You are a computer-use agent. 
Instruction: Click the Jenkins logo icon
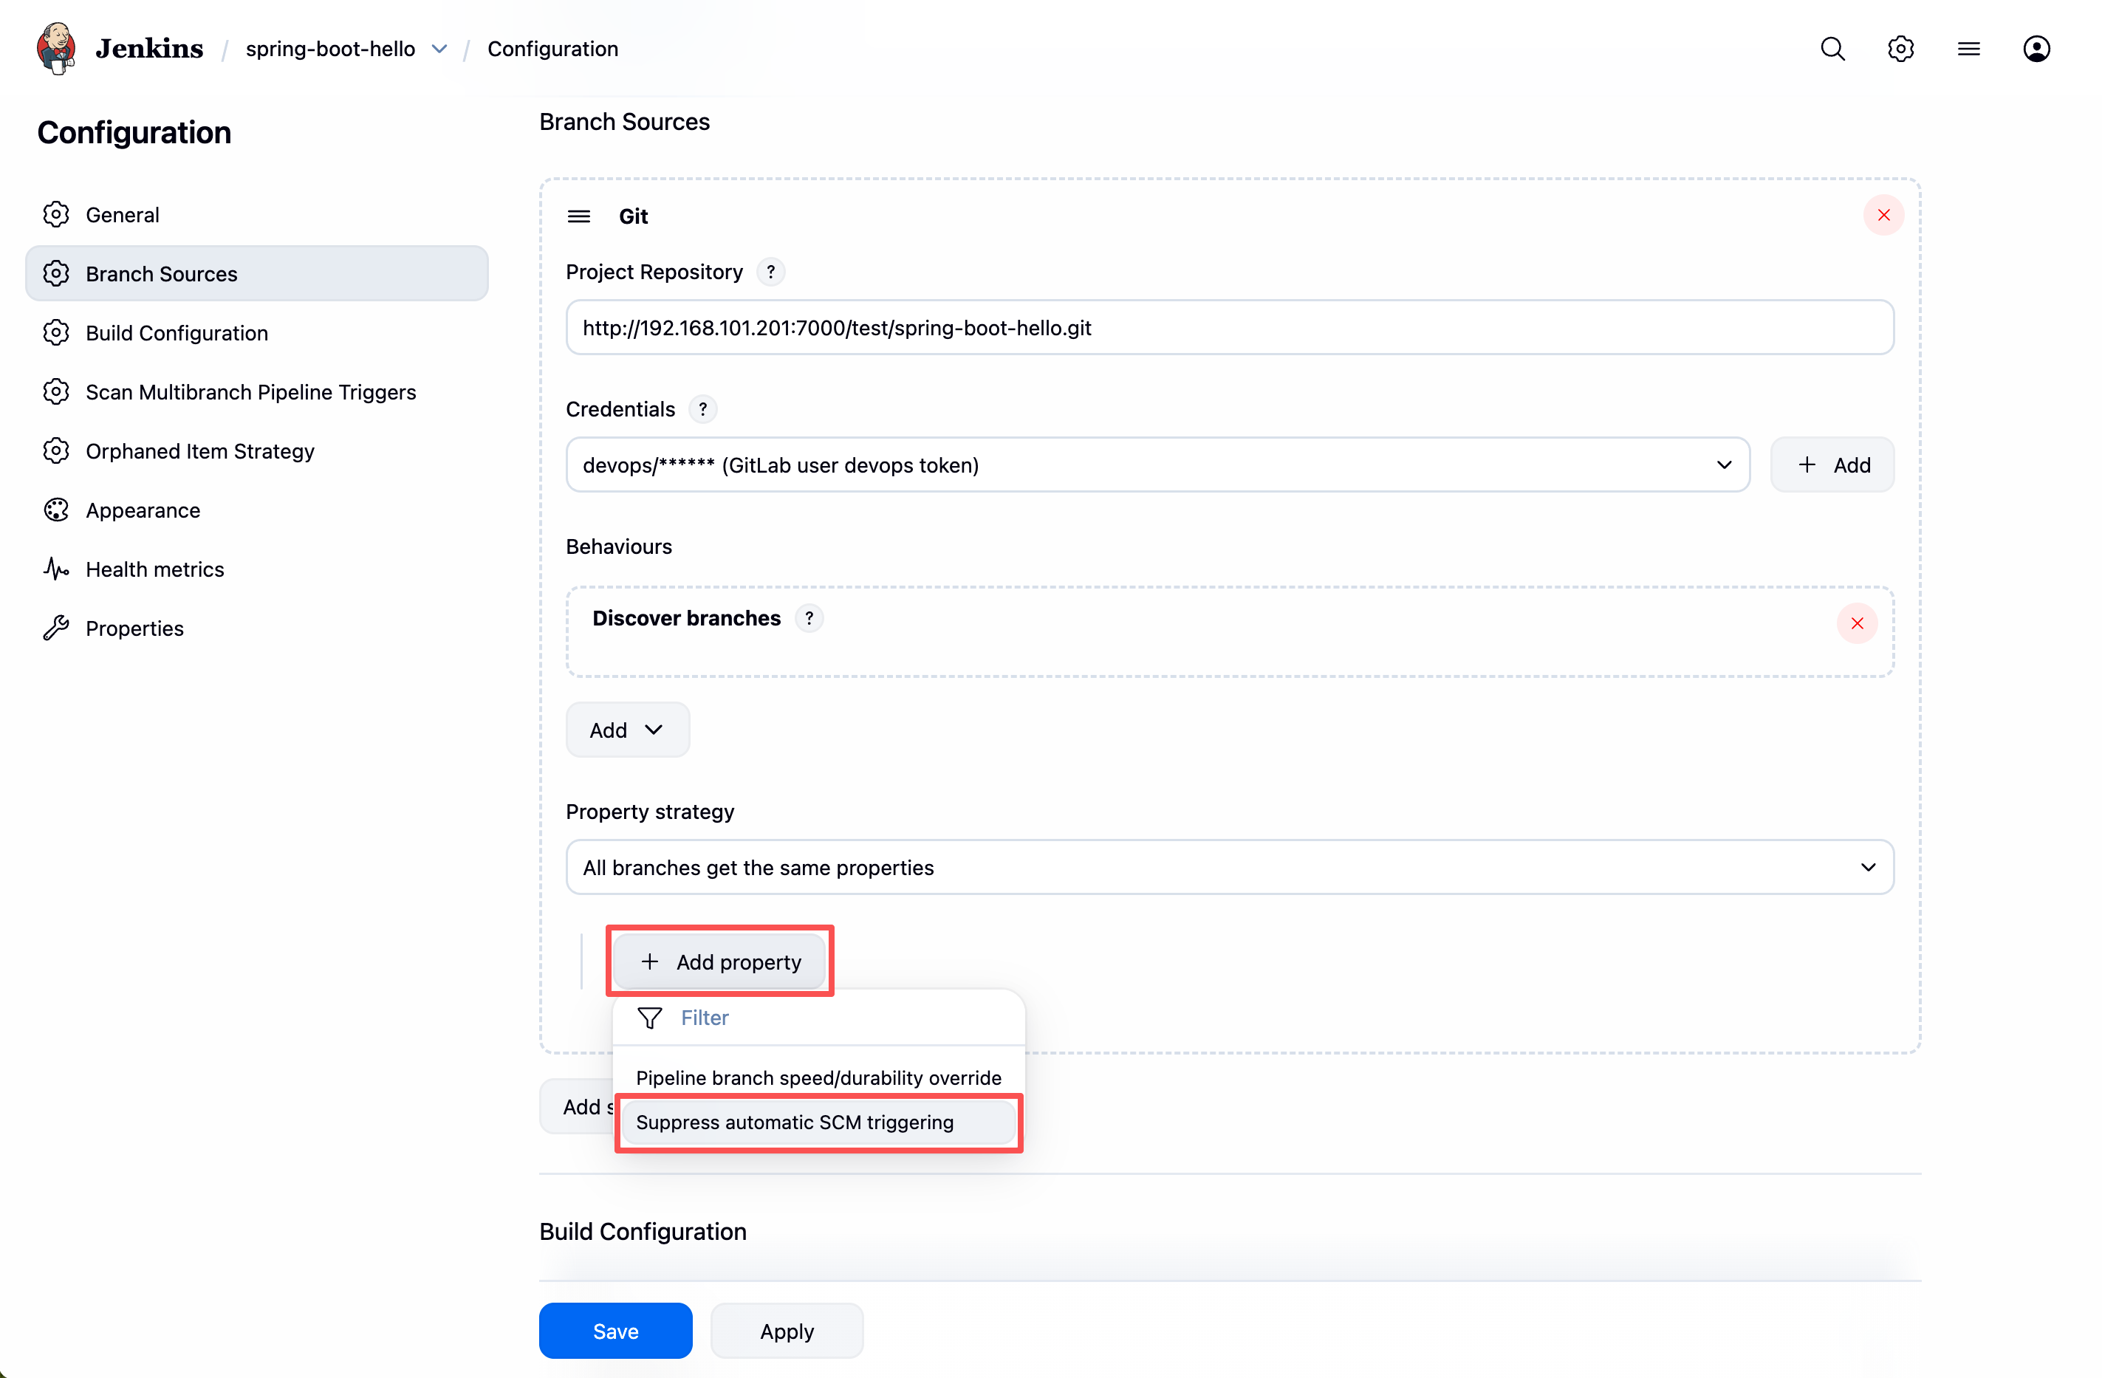[x=57, y=49]
